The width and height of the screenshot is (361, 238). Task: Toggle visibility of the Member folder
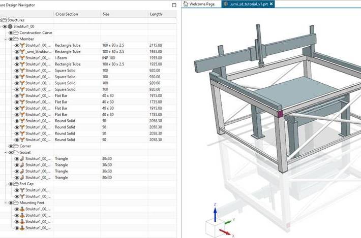point(11,39)
